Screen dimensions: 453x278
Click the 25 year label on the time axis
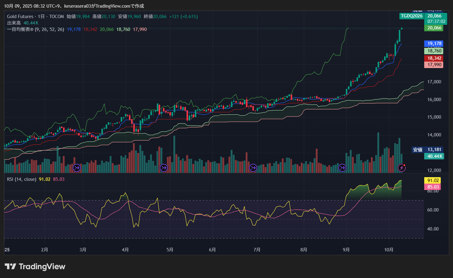click(x=7, y=250)
